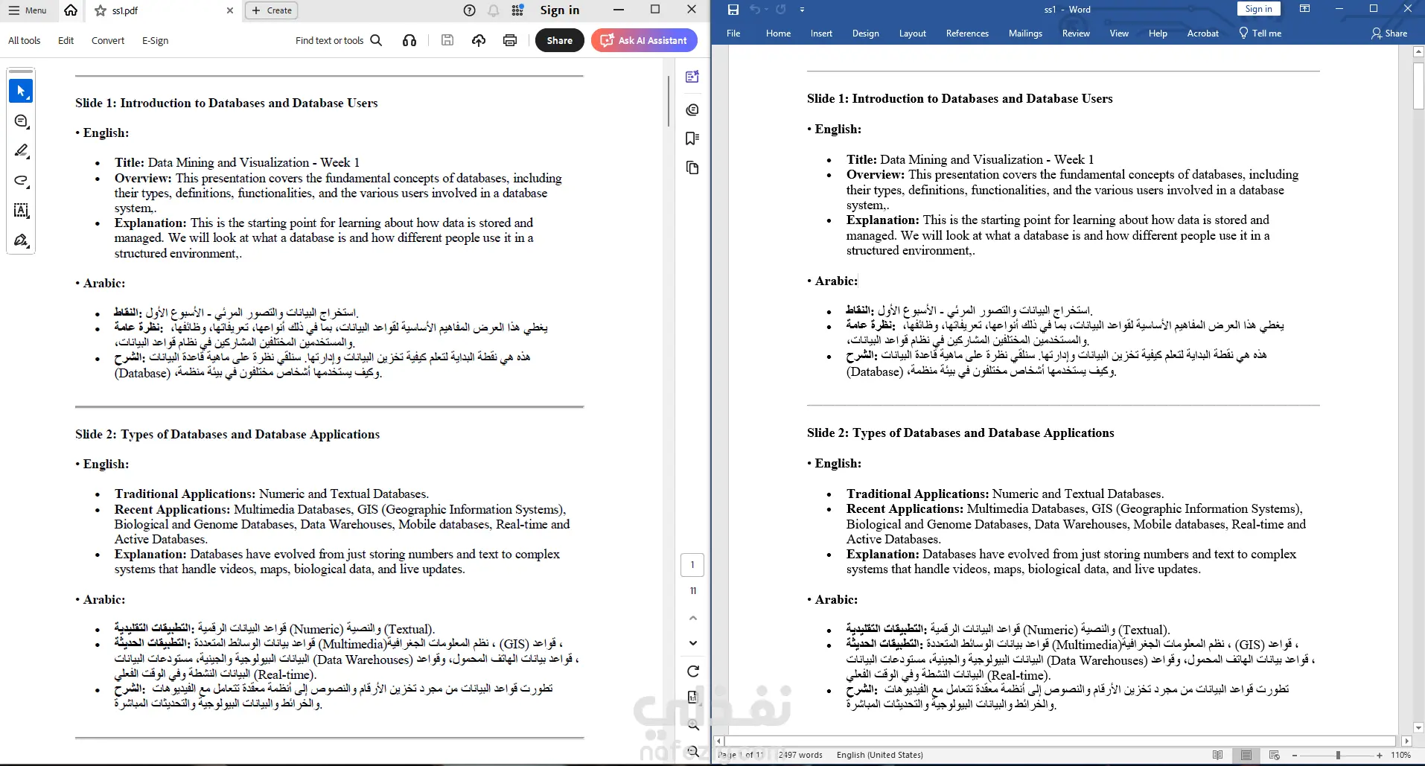1425x766 pixels.
Task: Switch Word to Read Mode view
Action: (x=1218, y=755)
